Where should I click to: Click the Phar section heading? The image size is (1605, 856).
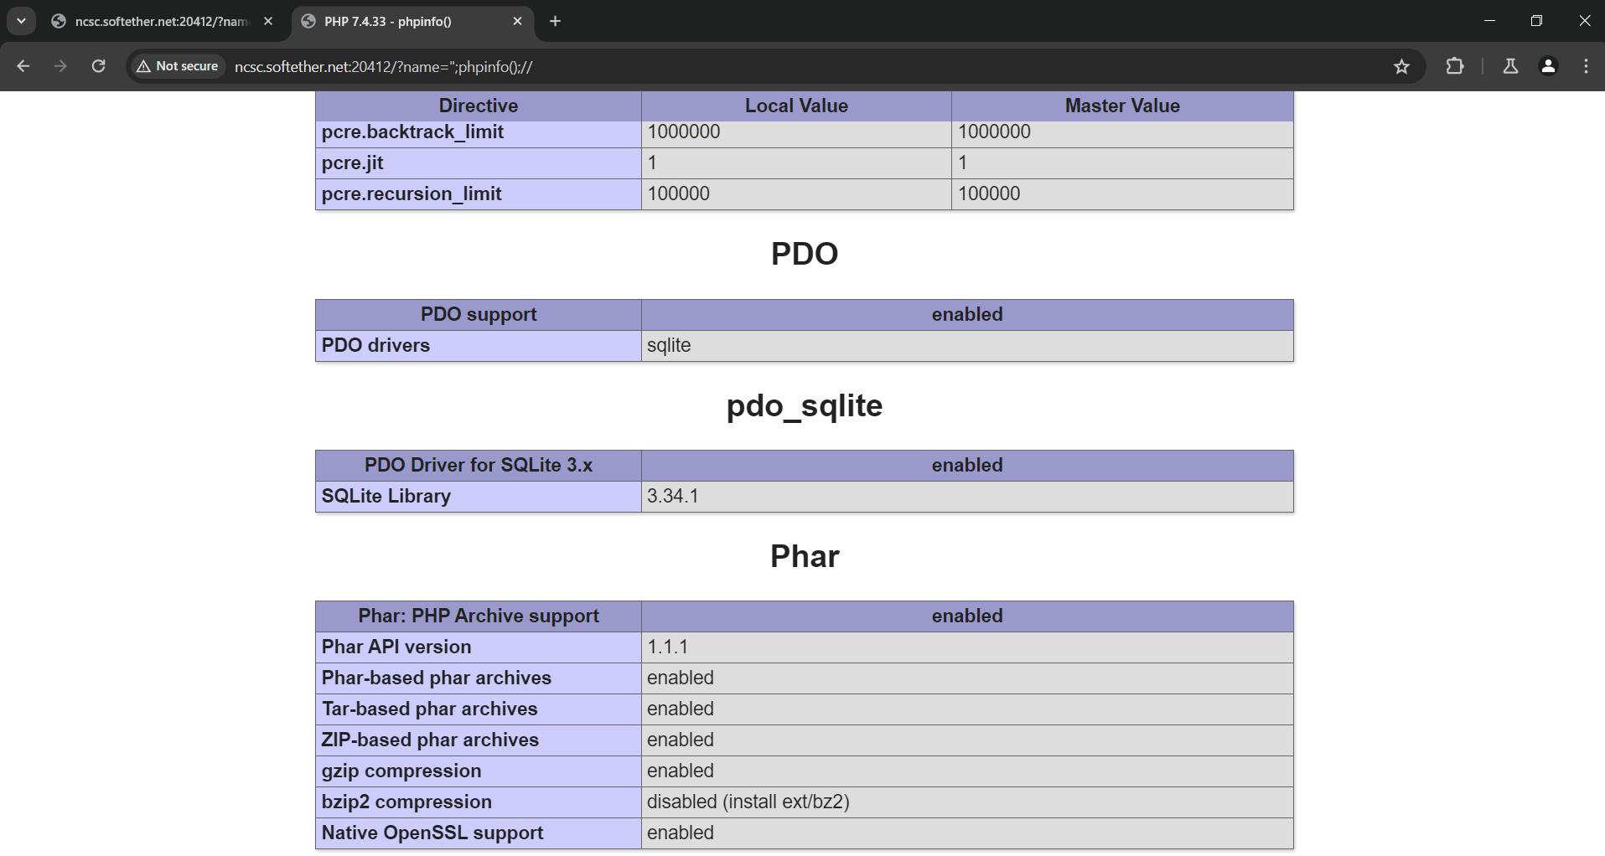tap(804, 556)
